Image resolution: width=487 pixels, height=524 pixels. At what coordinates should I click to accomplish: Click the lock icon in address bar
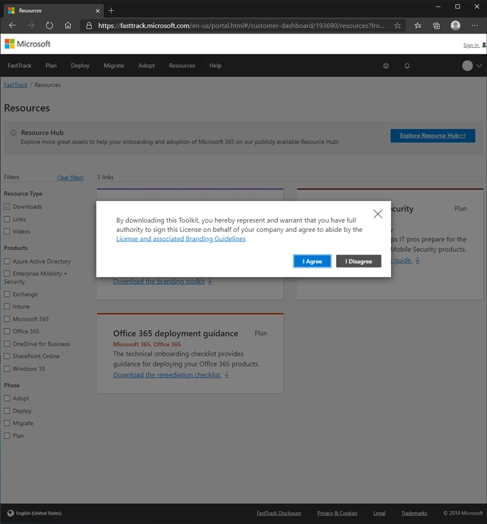(89, 25)
